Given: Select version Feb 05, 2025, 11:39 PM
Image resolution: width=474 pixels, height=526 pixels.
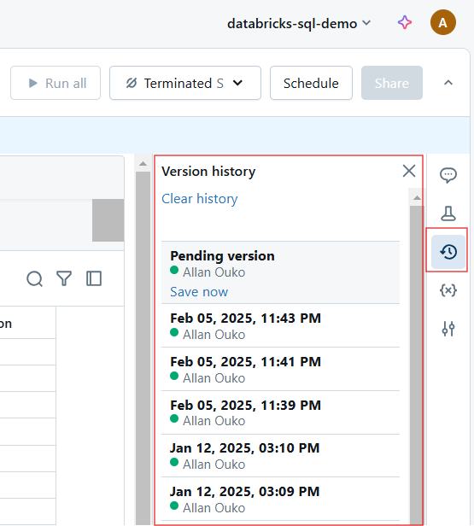Looking at the screenshot, I should (280, 412).
